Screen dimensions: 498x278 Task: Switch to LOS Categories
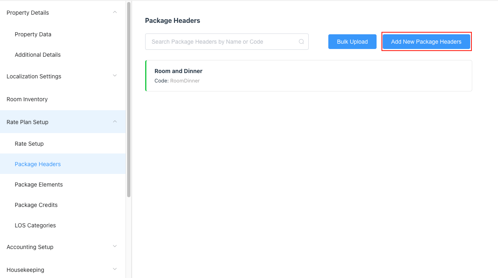[x=35, y=225]
